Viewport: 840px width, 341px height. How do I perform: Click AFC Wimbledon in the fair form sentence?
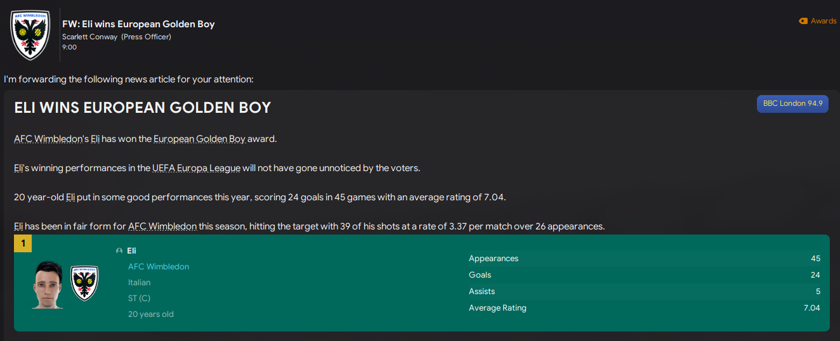tap(162, 226)
